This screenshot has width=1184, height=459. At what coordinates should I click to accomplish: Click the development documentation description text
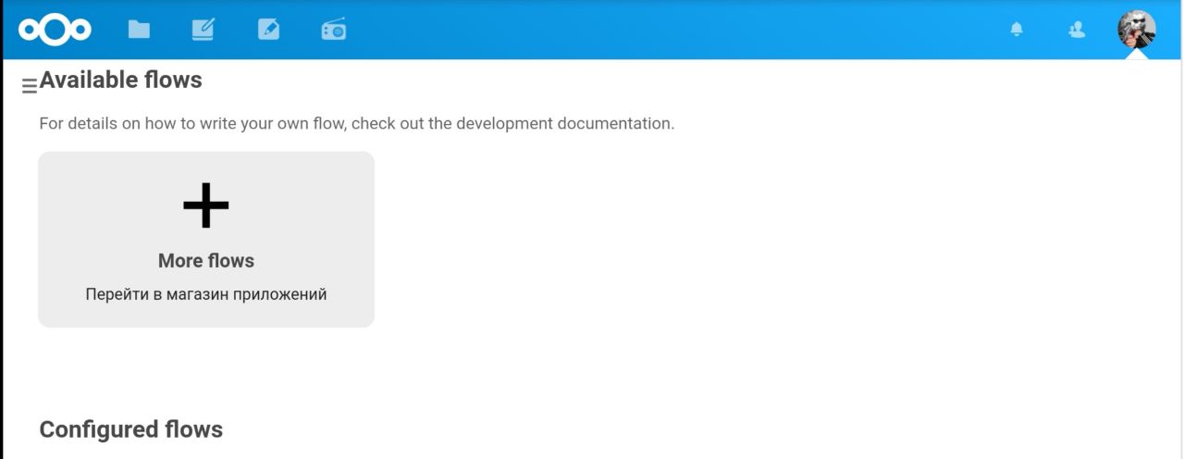coord(357,123)
